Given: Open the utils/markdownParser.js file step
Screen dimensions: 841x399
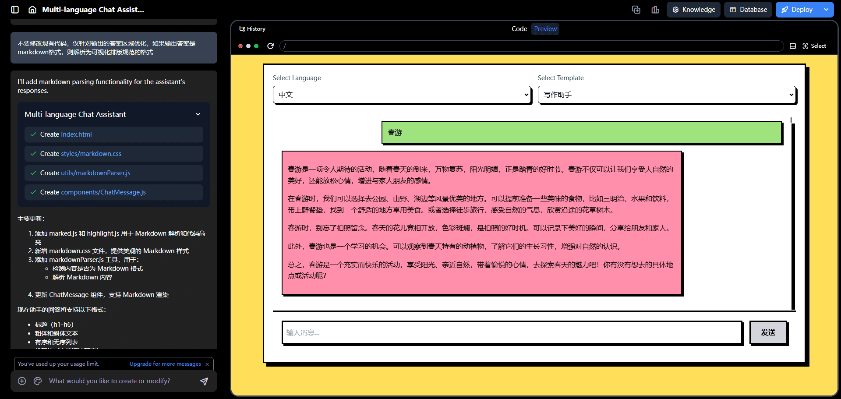Looking at the screenshot, I should (x=114, y=173).
